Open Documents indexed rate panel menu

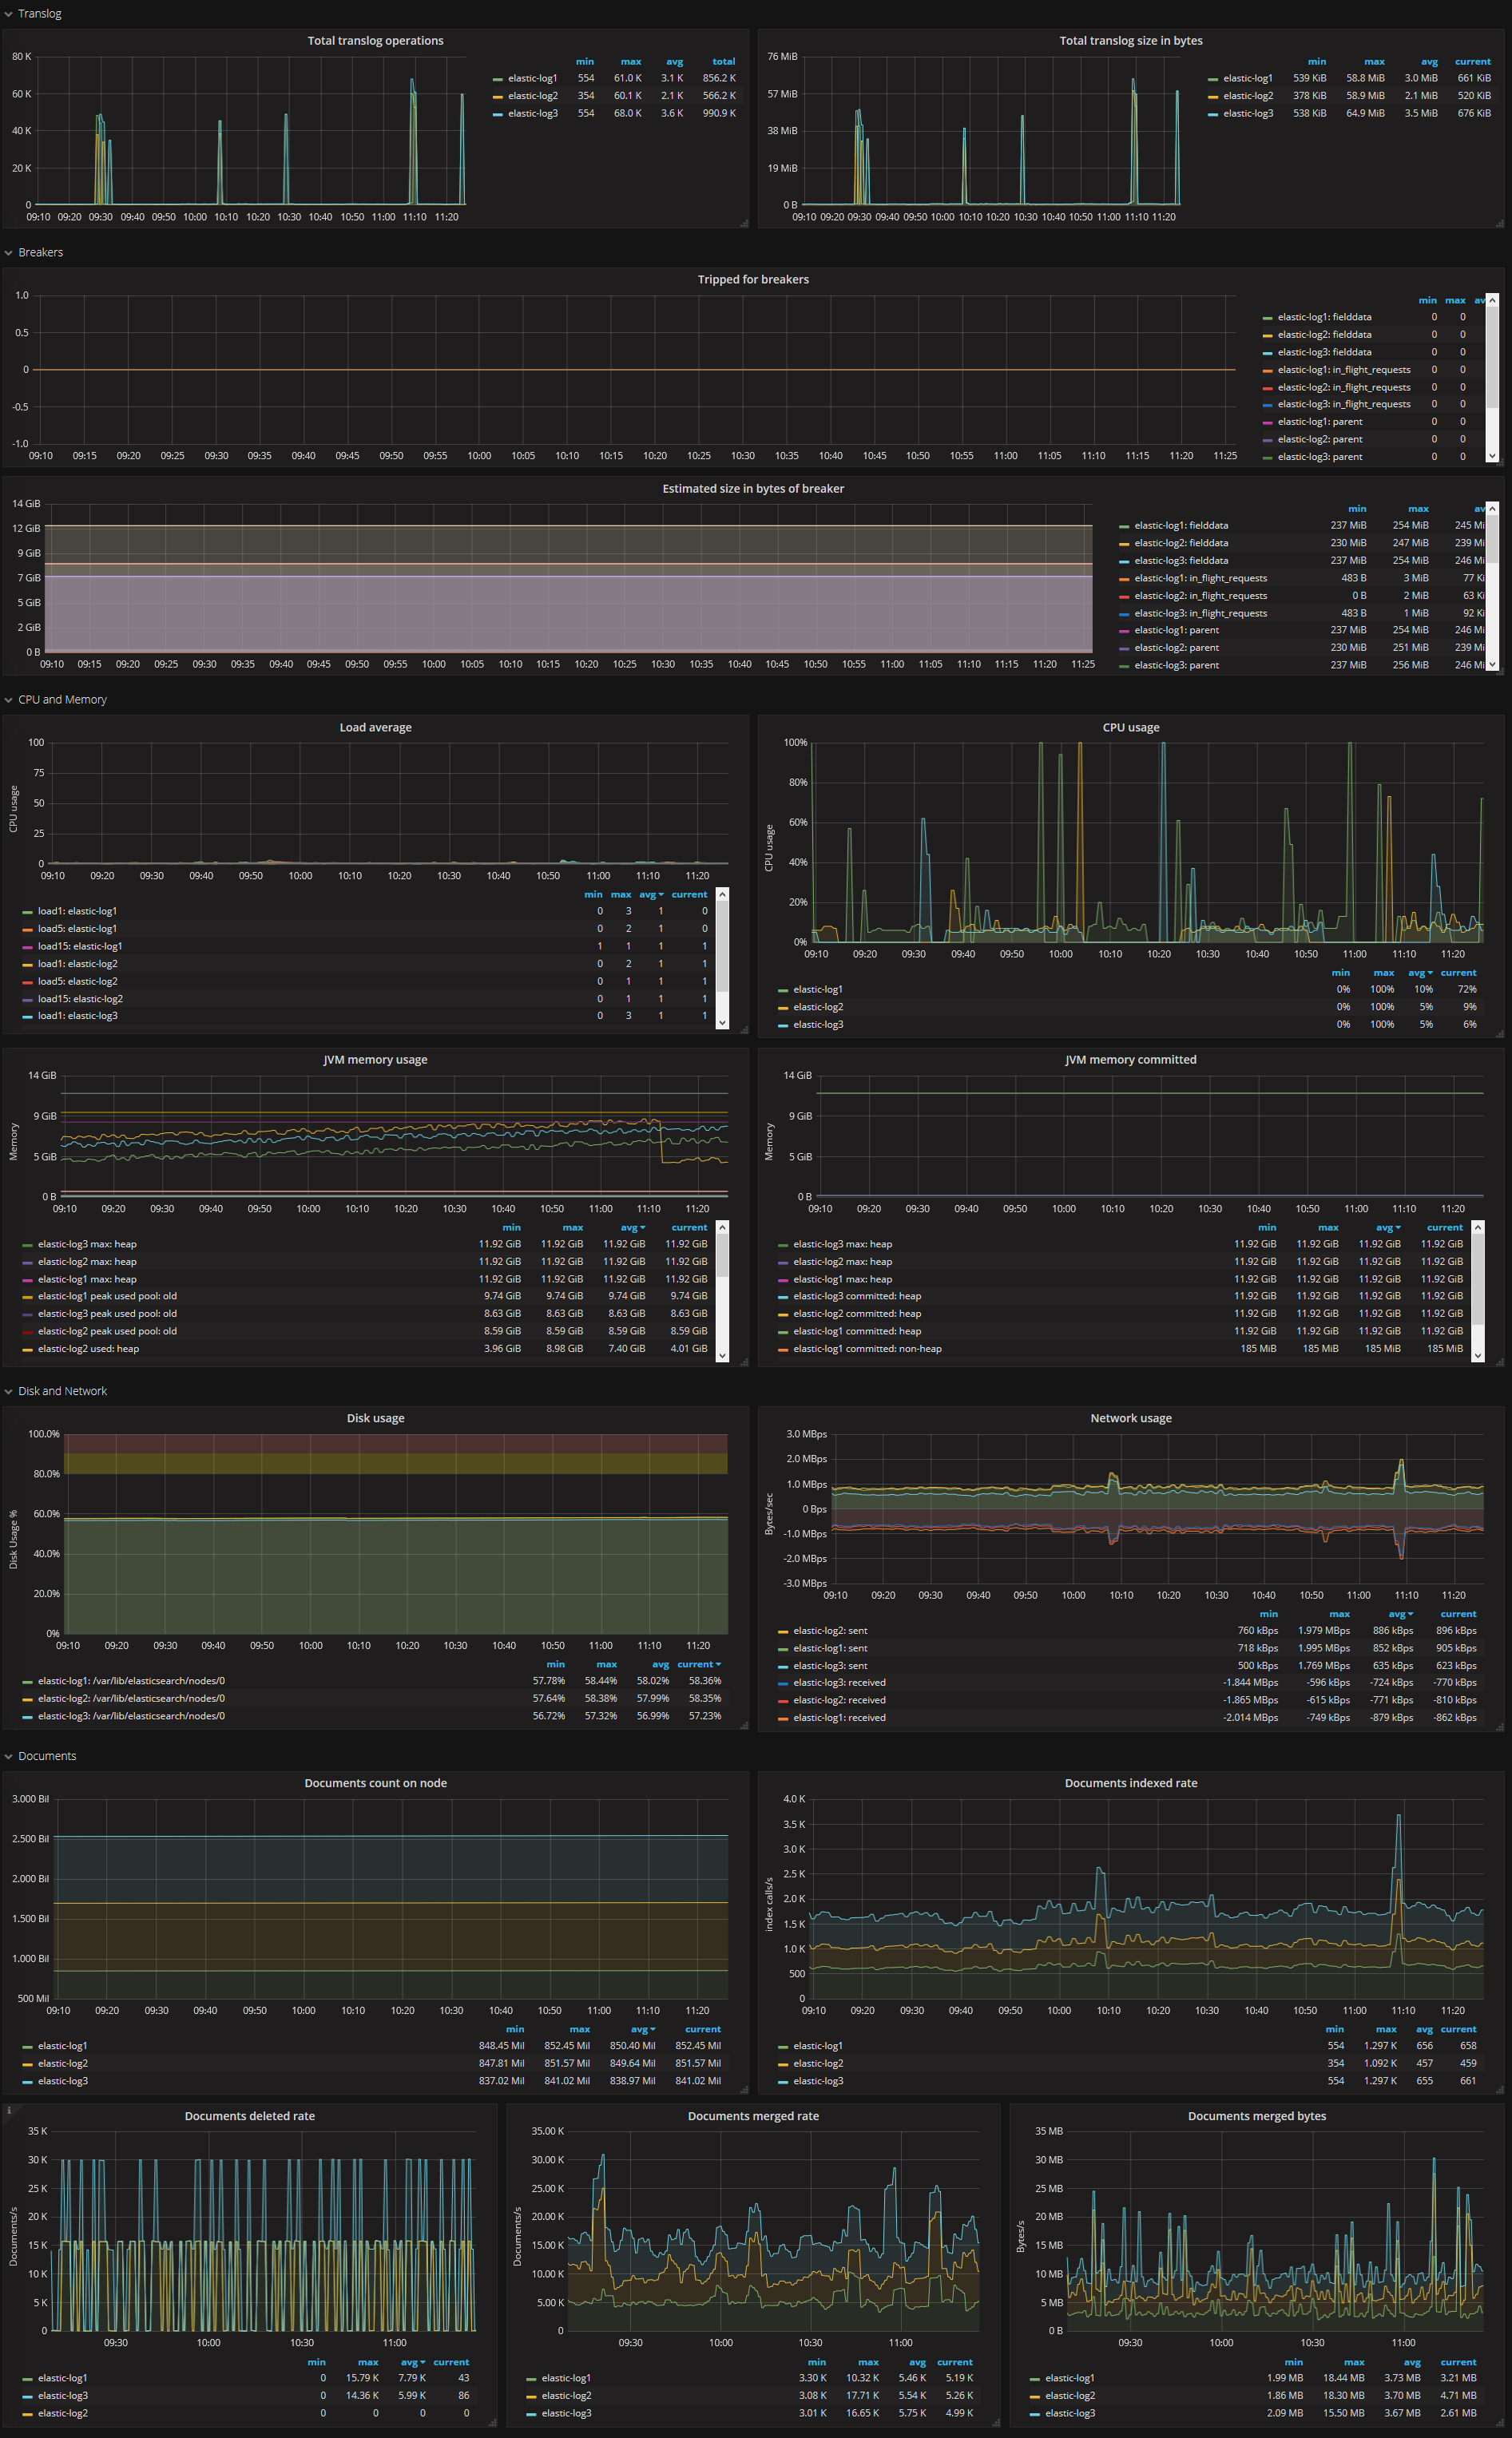1131,1783
